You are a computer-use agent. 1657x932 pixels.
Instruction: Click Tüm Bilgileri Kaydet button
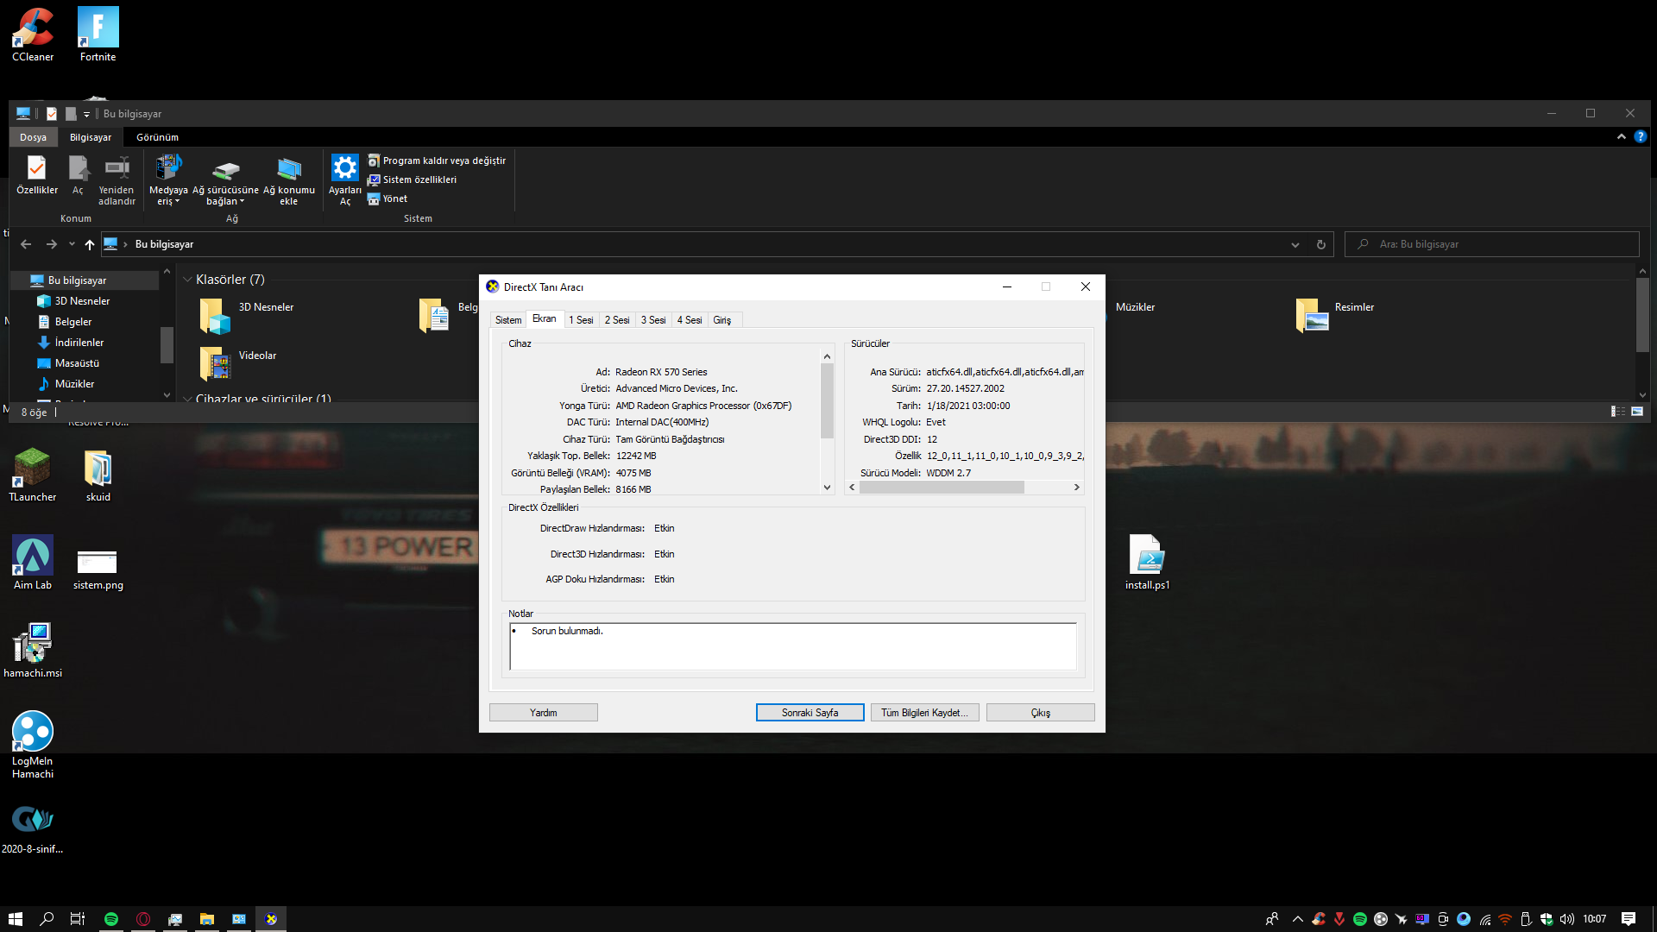(x=923, y=713)
